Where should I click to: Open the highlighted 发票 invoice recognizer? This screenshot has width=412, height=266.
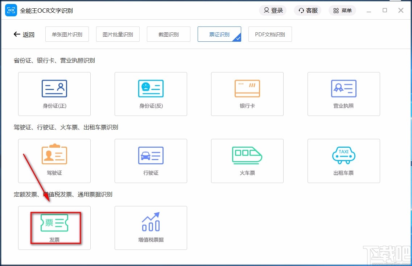point(54,228)
